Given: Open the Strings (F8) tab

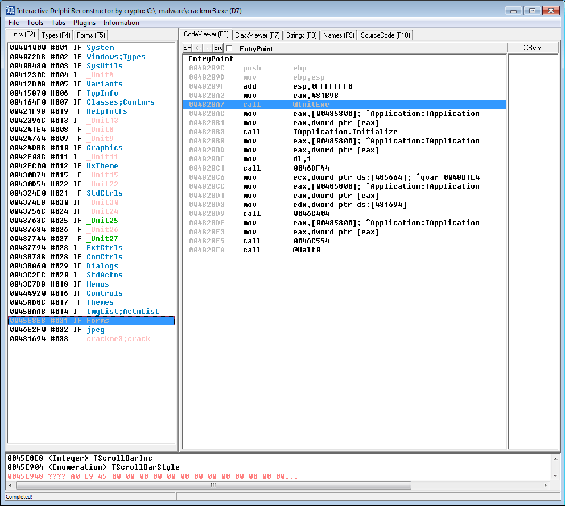Looking at the screenshot, I should [302, 35].
